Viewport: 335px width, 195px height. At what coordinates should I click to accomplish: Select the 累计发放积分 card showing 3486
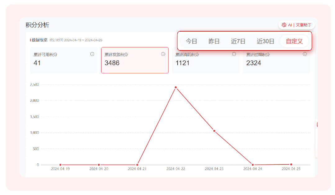point(135,60)
